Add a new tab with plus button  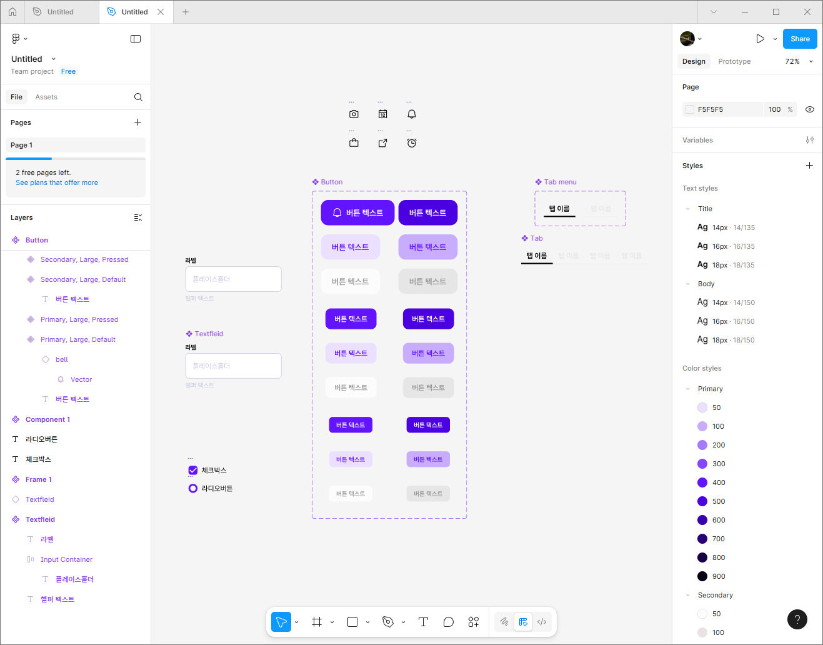point(186,12)
